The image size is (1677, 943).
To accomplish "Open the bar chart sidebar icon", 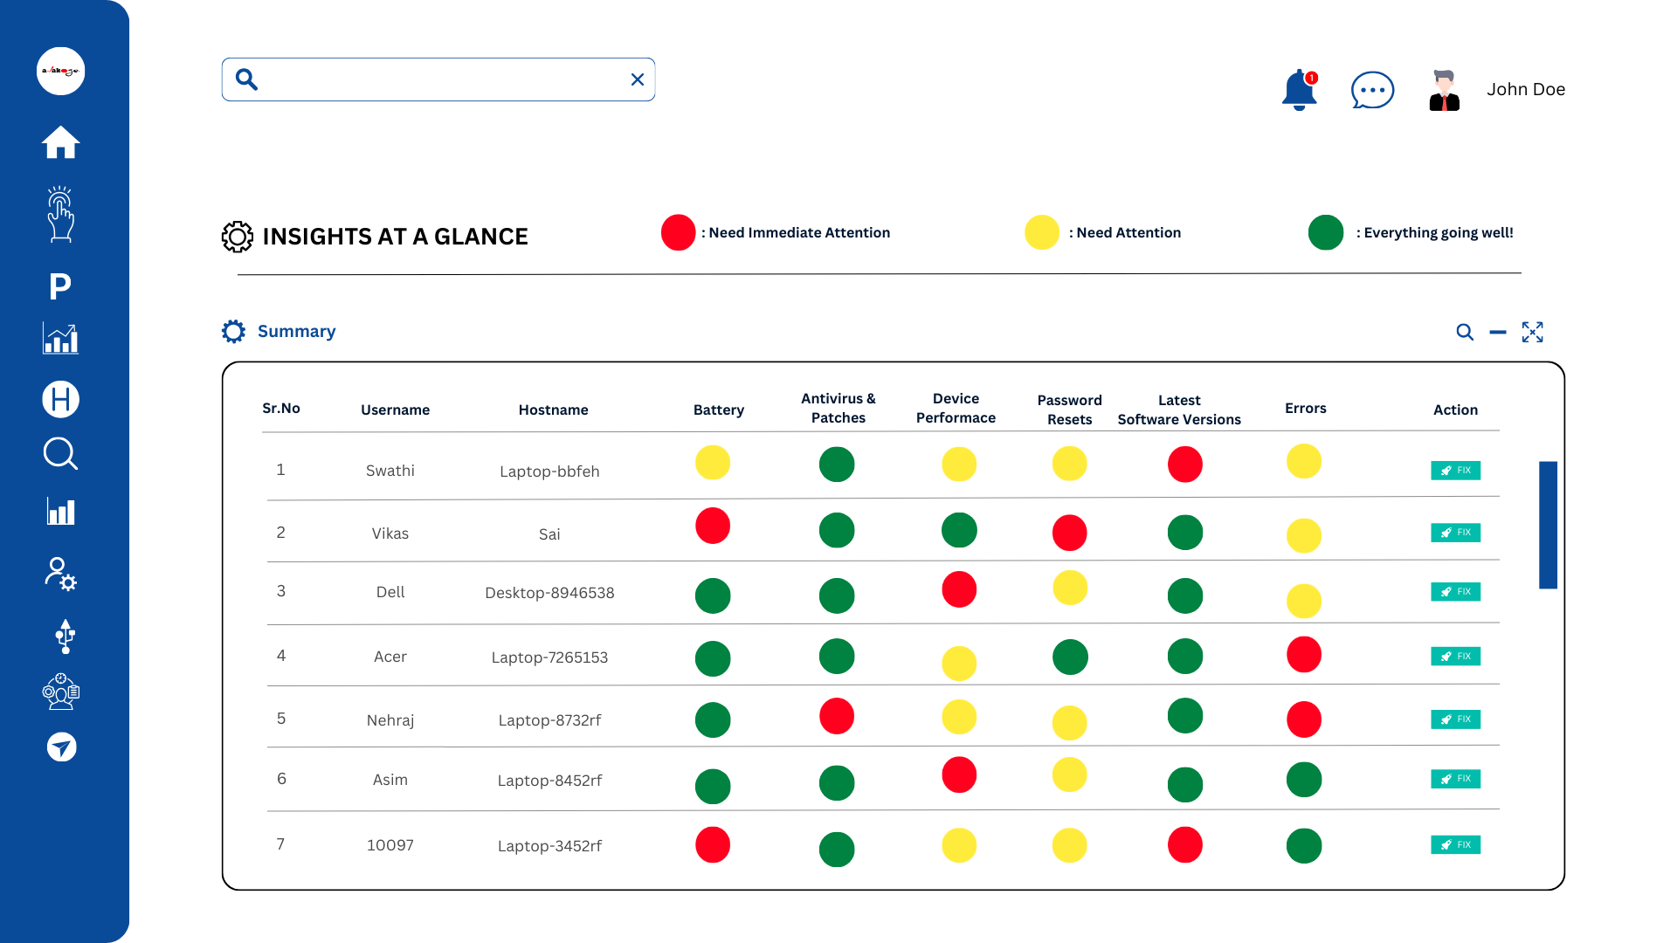I will (60, 512).
